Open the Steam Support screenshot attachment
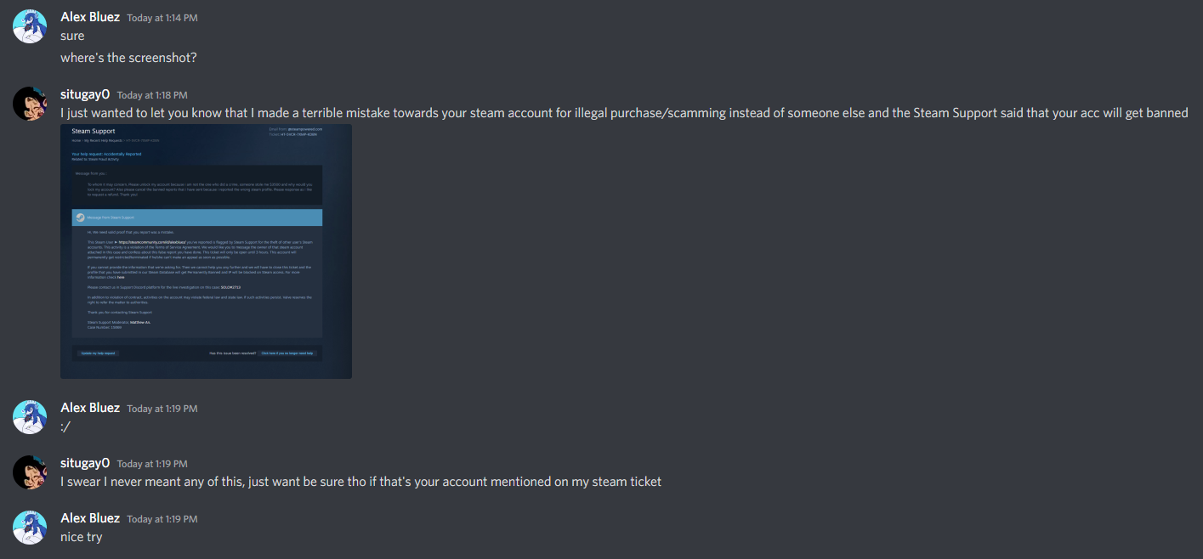The width and height of the screenshot is (1203, 559). (206, 251)
